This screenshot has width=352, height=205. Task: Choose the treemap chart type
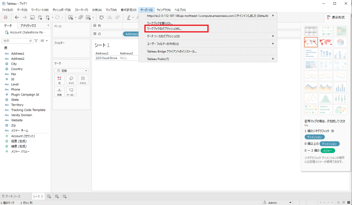(311, 65)
